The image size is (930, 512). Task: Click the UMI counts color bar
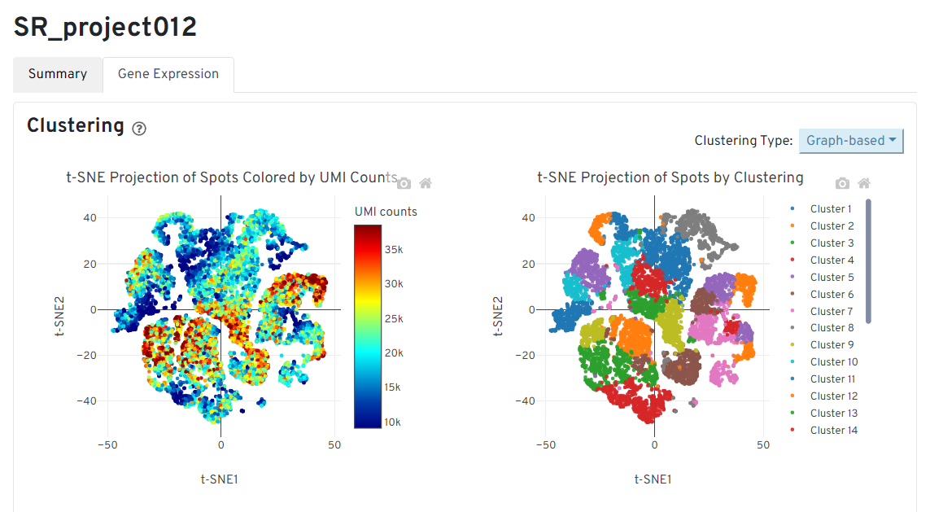[x=368, y=326]
